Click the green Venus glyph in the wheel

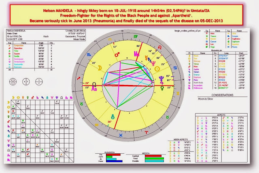[162, 88]
